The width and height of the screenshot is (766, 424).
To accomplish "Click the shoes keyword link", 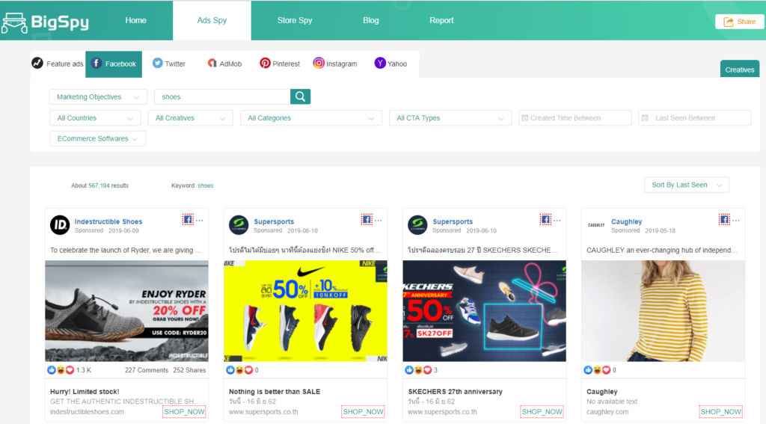I will (205, 185).
